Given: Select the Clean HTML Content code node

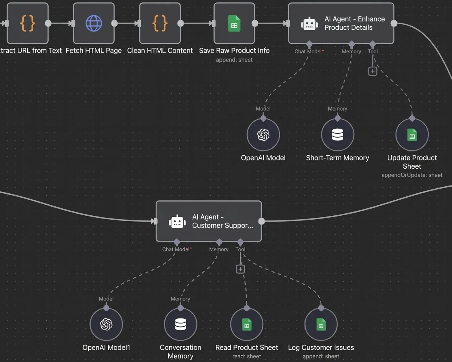Looking at the screenshot, I should 160,24.
